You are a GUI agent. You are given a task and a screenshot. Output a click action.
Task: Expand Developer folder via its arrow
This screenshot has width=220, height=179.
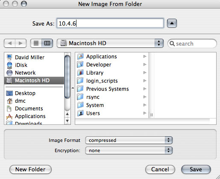coord(145,64)
